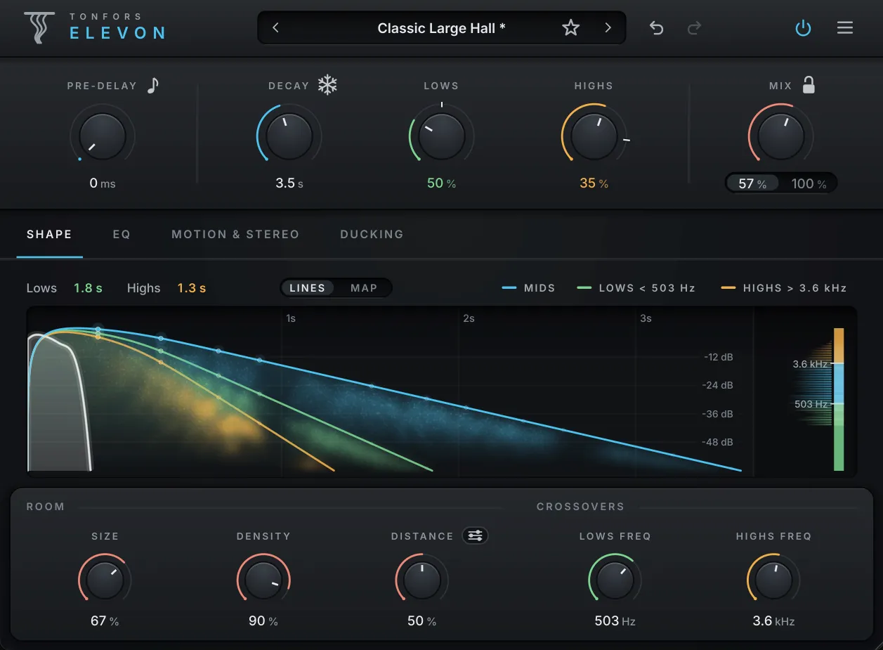The height and width of the screenshot is (650, 883).
Task: Click the -48 dB level label
Action: pos(719,442)
